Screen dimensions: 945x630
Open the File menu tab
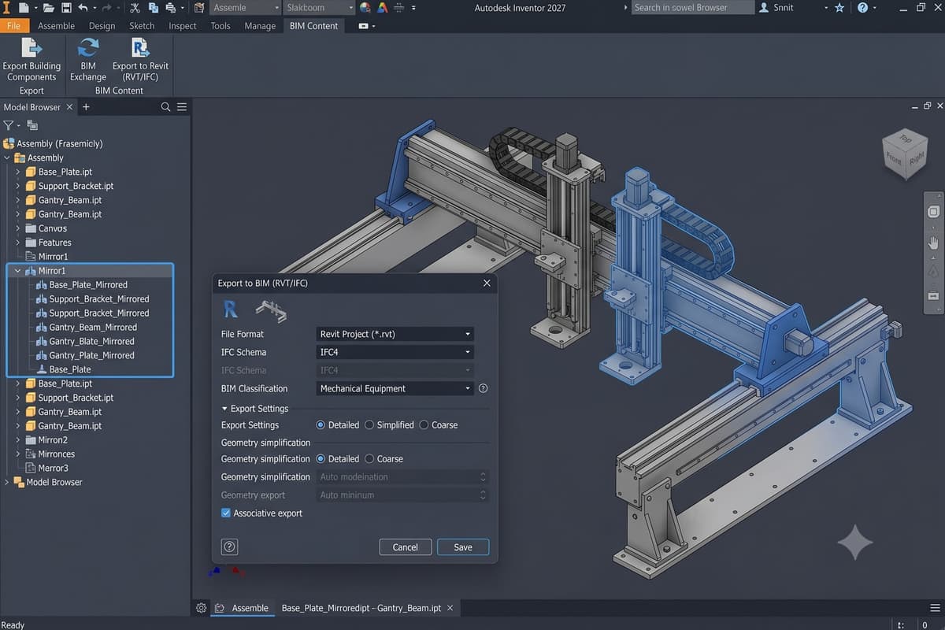[13, 25]
